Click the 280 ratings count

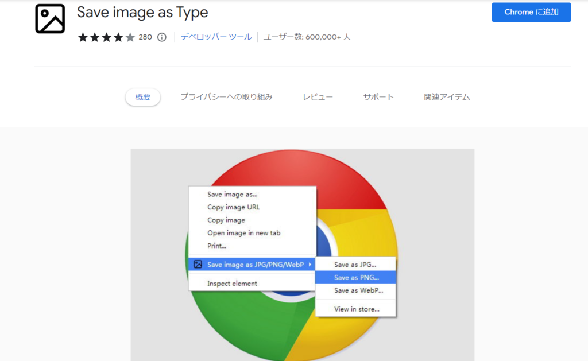145,37
